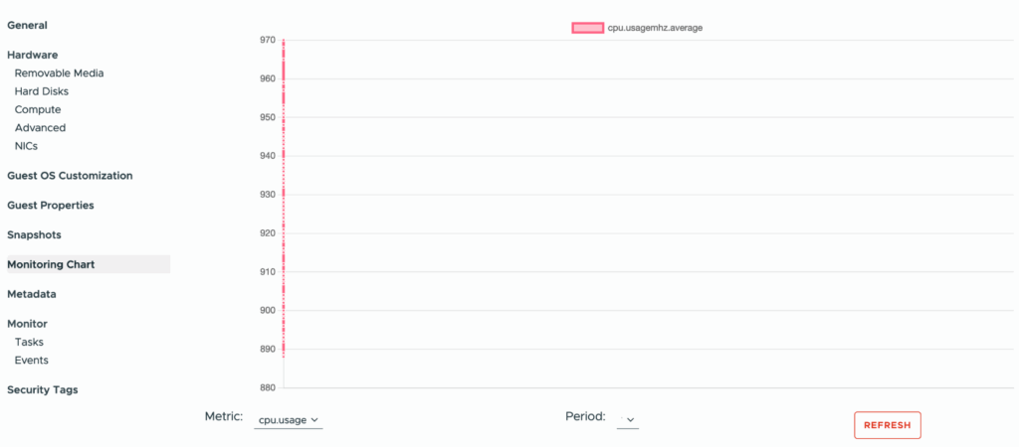This screenshot has width=1019, height=447.
Task: Toggle cpu.usagemhz.average legend swatch
Action: pos(587,28)
